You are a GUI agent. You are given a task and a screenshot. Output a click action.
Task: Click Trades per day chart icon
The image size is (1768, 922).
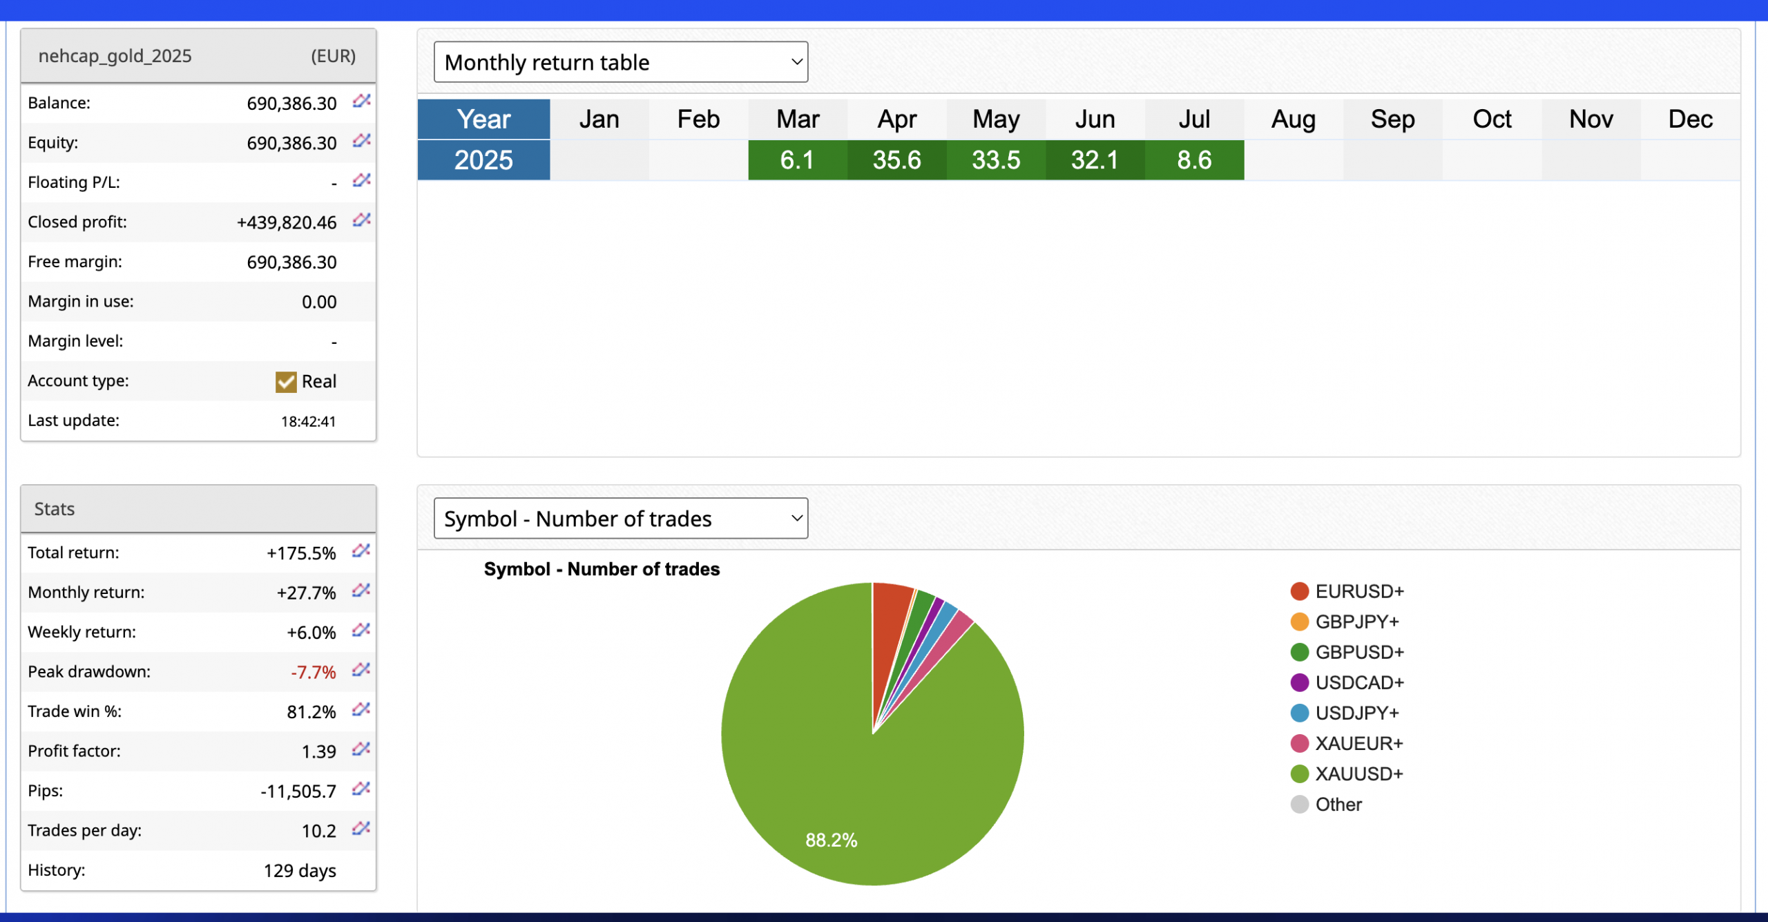[x=361, y=829]
